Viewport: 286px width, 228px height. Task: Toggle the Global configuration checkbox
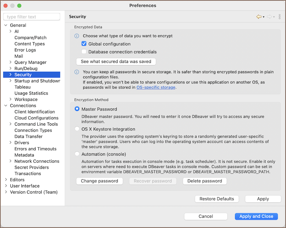[x=84, y=44]
